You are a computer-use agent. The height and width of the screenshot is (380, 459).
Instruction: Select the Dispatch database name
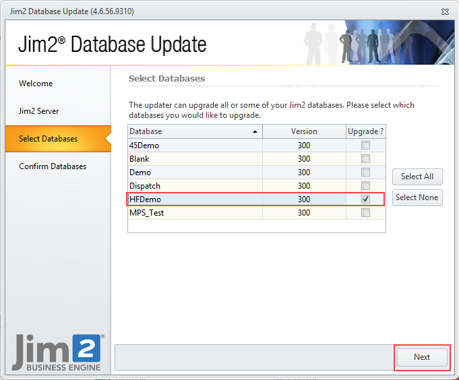145,186
